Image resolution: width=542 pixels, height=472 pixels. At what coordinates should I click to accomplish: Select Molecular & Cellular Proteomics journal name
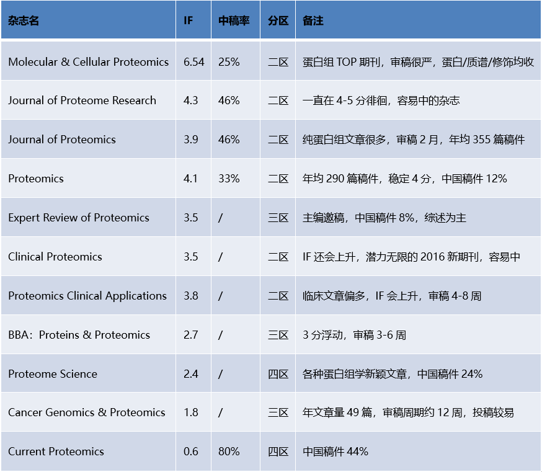(89, 62)
